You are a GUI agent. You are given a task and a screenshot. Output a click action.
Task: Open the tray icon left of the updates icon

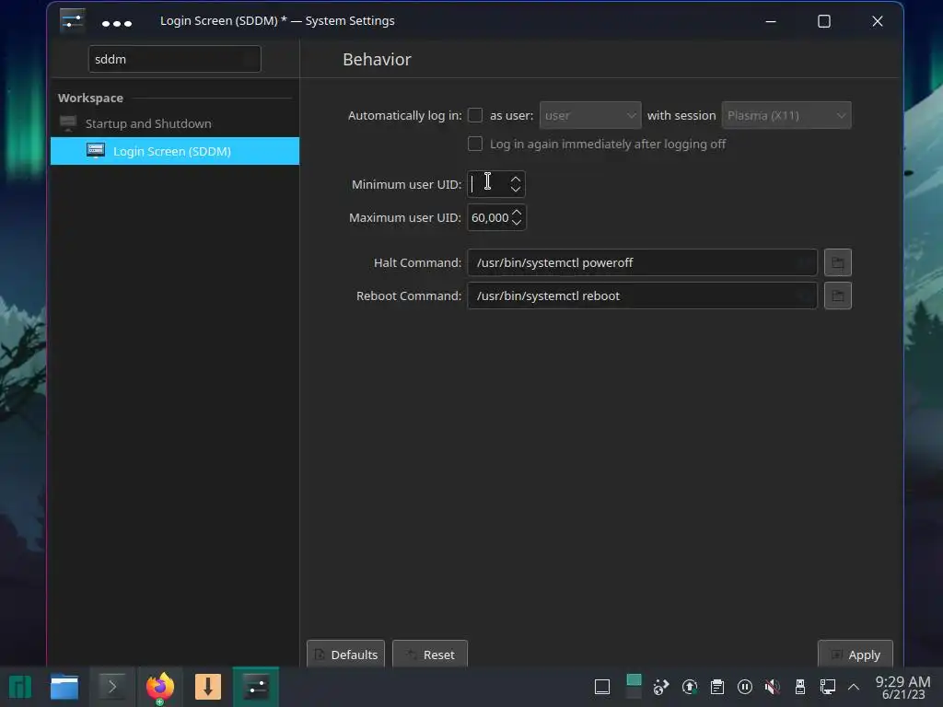point(661,687)
